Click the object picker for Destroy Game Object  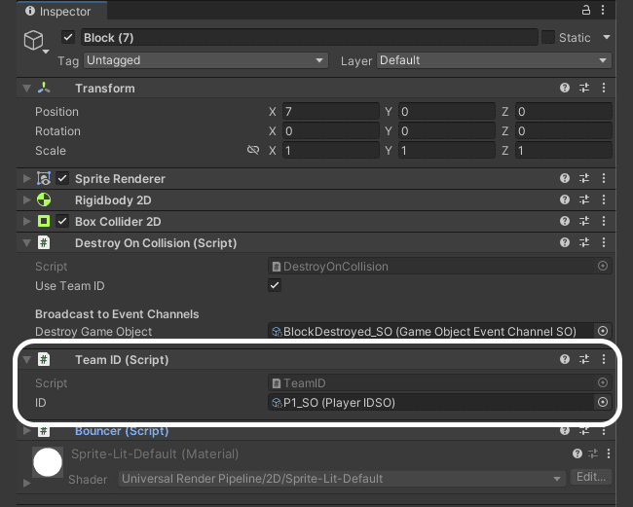(x=602, y=332)
